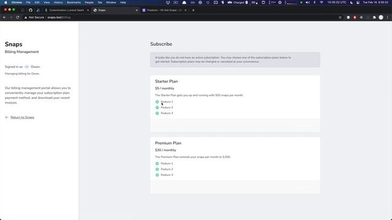The image size is (392, 220).
Task: Click the Tue Feb 16 date and time
Action: pyautogui.click(x=375, y=2)
